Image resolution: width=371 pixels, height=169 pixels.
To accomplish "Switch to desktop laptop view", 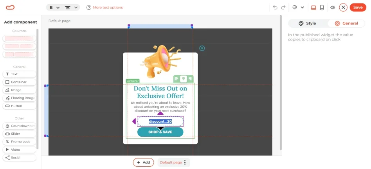I will (313, 7).
